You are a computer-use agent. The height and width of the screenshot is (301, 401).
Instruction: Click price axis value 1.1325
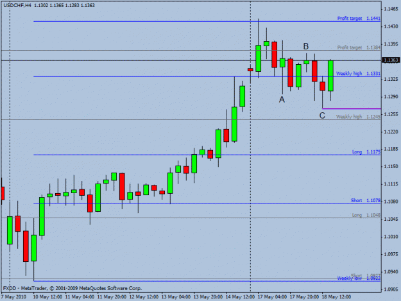(x=391, y=80)
